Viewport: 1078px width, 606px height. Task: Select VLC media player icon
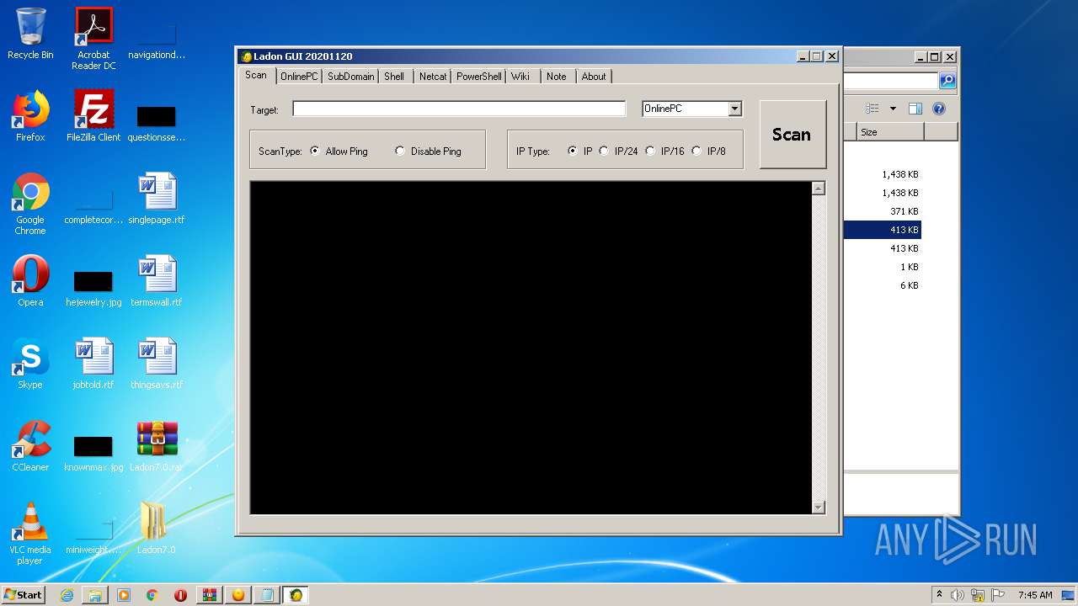tap(30, 534)
